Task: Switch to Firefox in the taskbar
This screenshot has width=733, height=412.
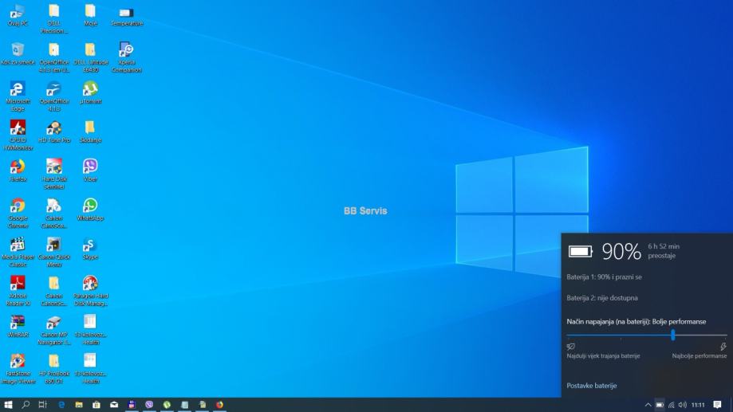Action: coord(219,405)
